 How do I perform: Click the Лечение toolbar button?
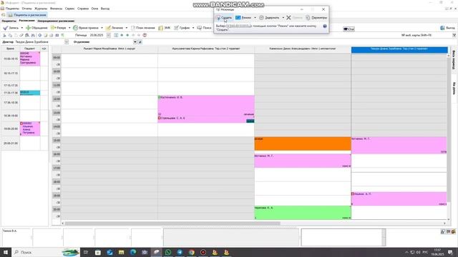click(114, 28)
